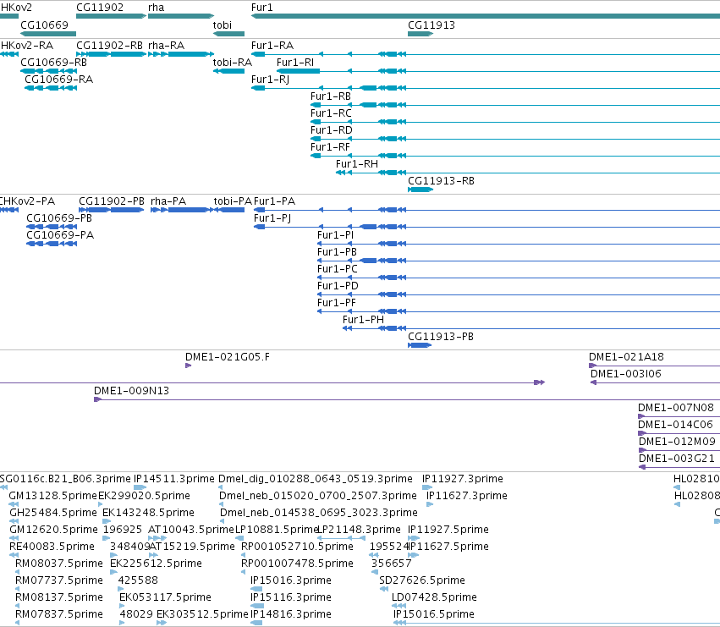Open clone DME1-021G05.F label

coord(228,357)
